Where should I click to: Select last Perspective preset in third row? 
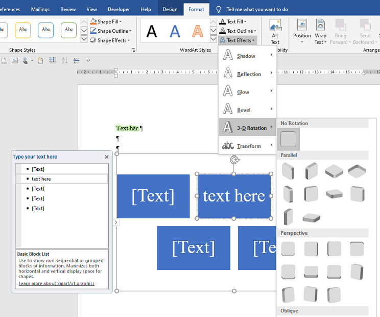(x=334, y=295)
